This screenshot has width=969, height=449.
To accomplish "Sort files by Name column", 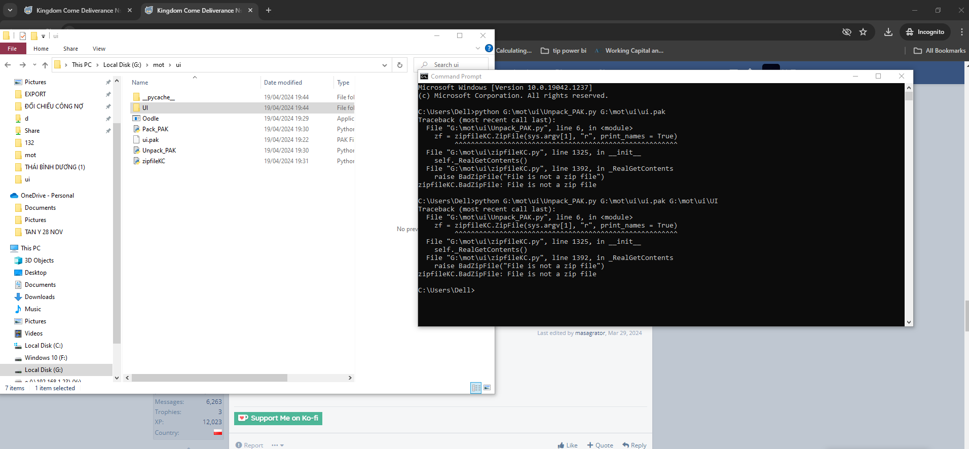I will (x=140, y=83).
